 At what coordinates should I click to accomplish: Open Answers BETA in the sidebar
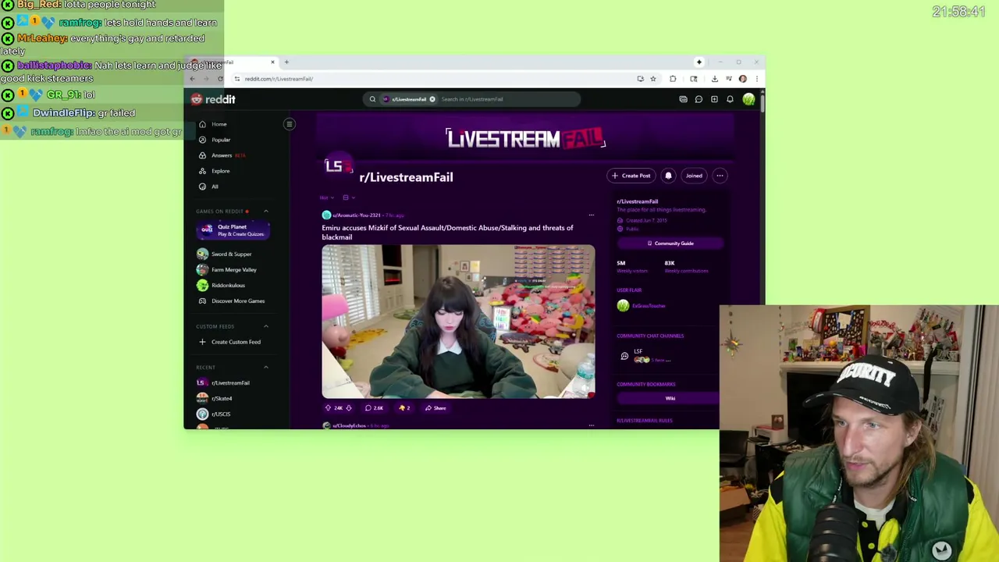coord(222,155)
